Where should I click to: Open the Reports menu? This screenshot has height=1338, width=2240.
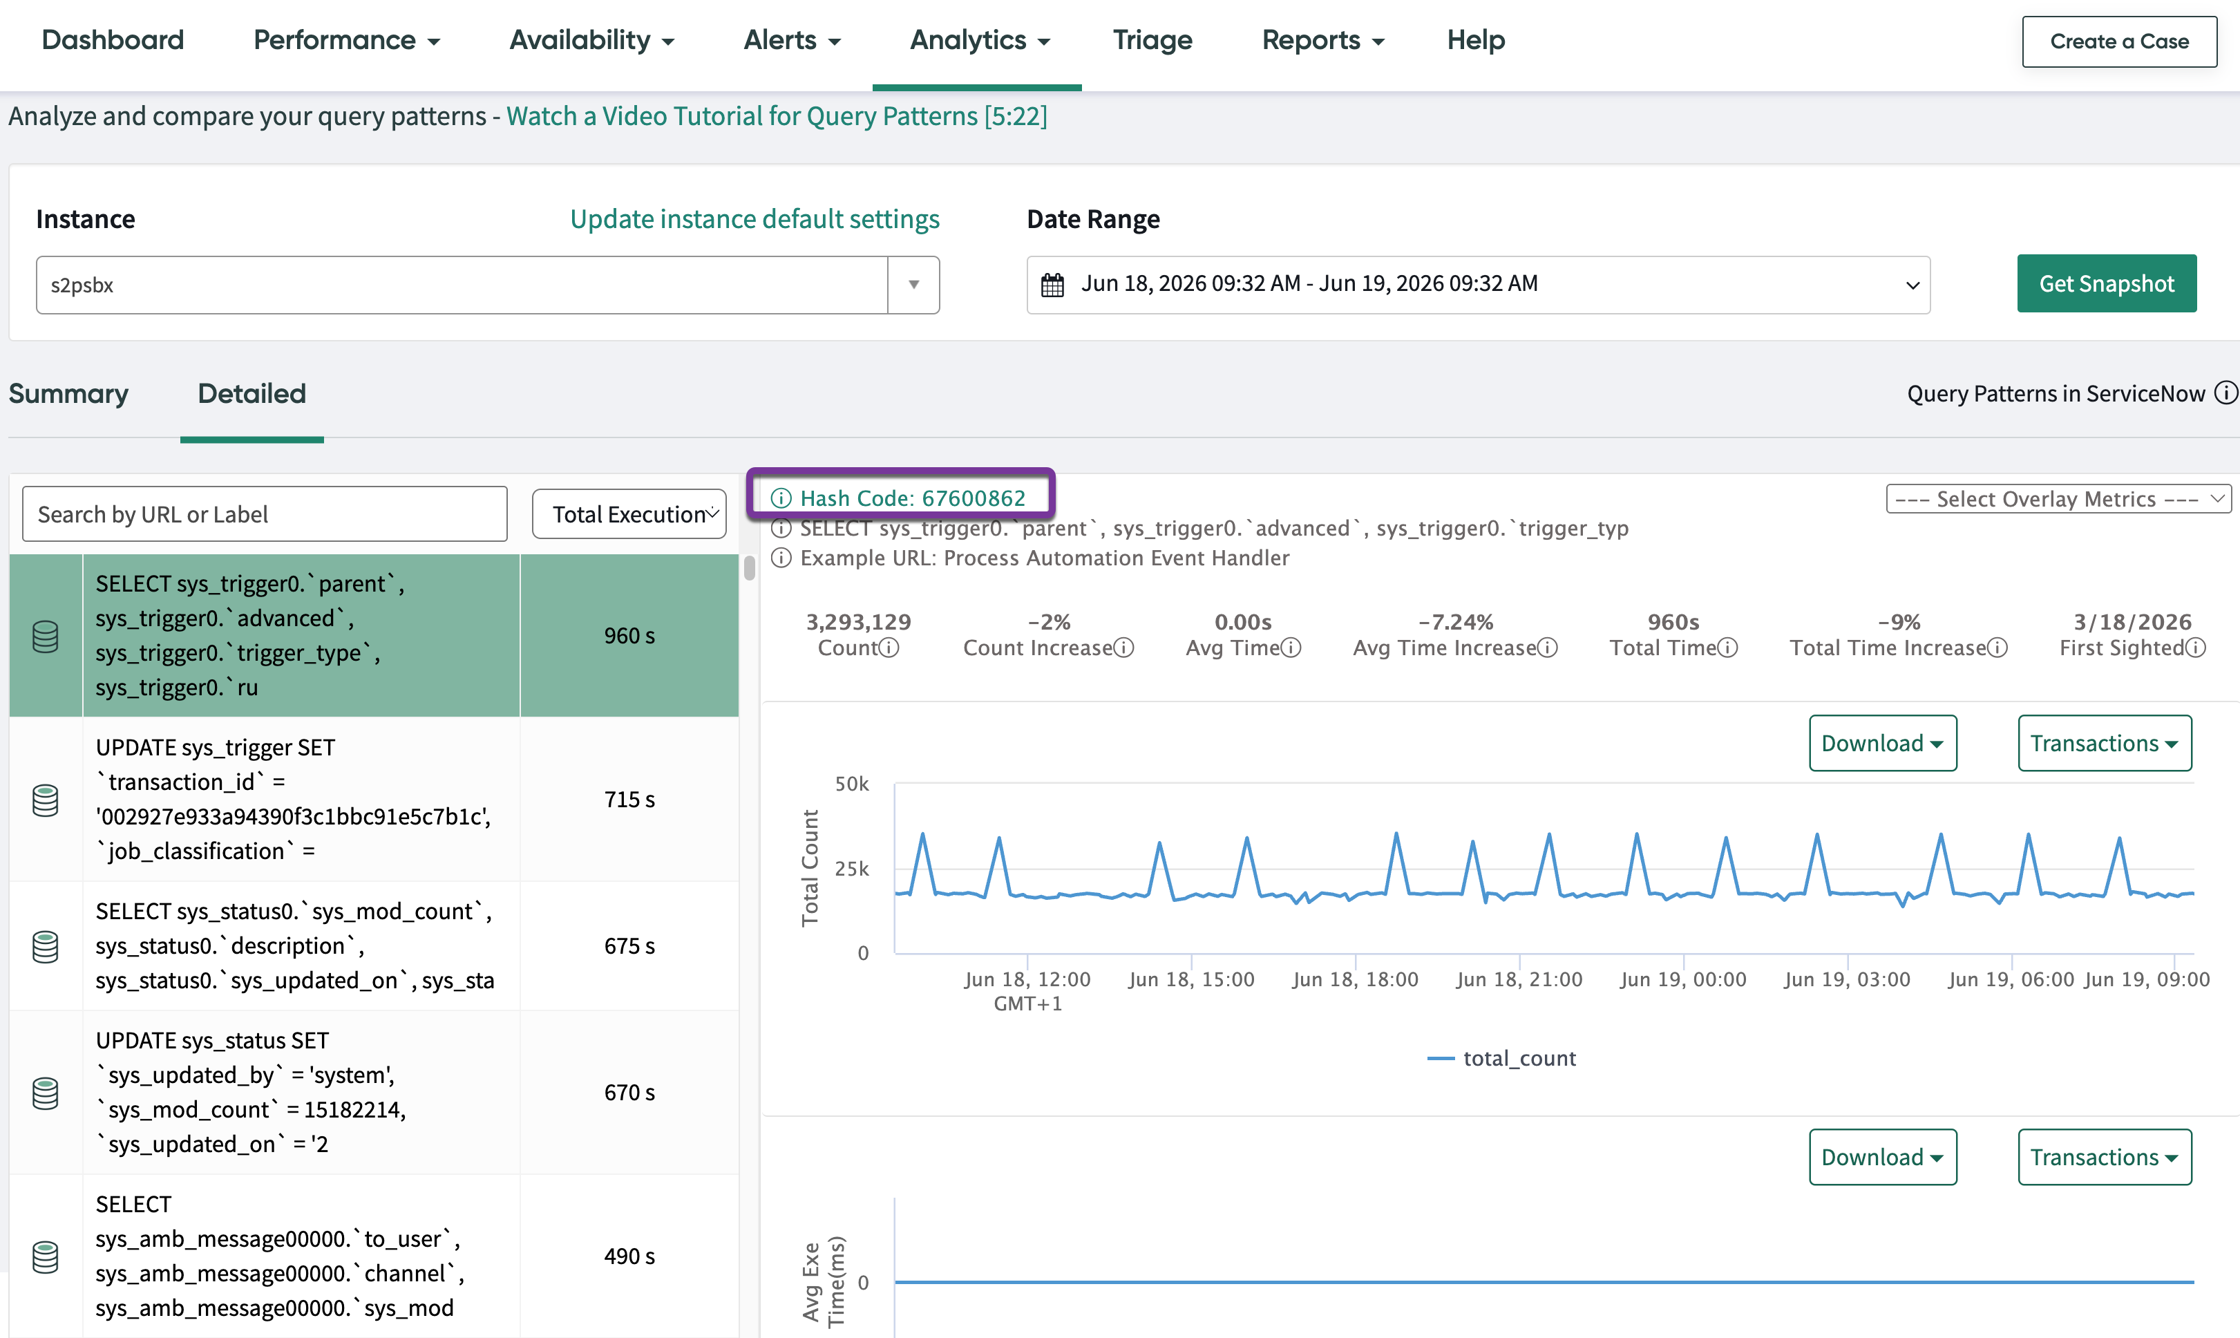click(x=1322, y=39)
